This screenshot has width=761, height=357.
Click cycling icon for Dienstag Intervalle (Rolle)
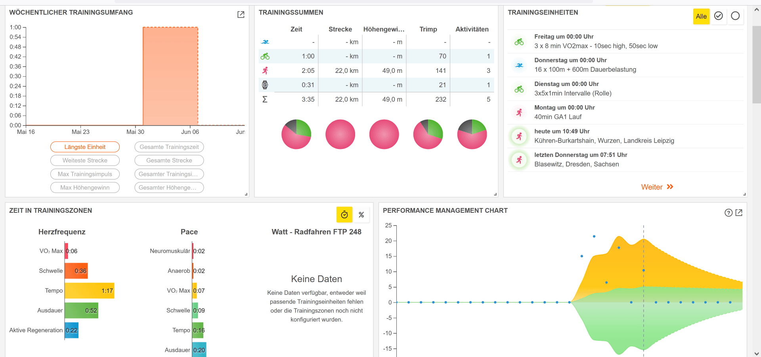pos(519,89)
